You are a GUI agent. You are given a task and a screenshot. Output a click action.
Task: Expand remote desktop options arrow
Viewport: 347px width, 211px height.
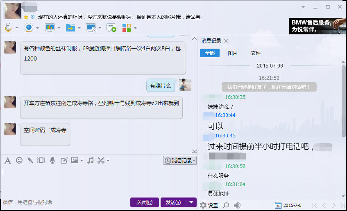pos(100,28)
